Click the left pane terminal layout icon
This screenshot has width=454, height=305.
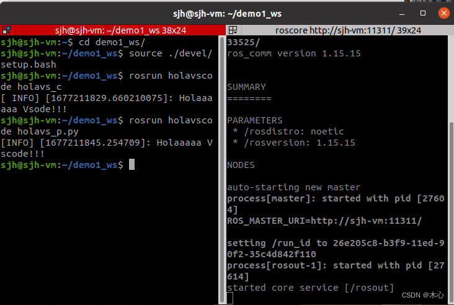click(x=6, y=30)
